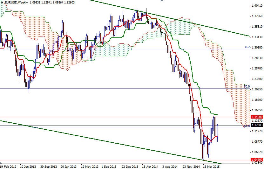Click the 30 Sep 2012 date label
264x169 pixels.
(49, 167)
